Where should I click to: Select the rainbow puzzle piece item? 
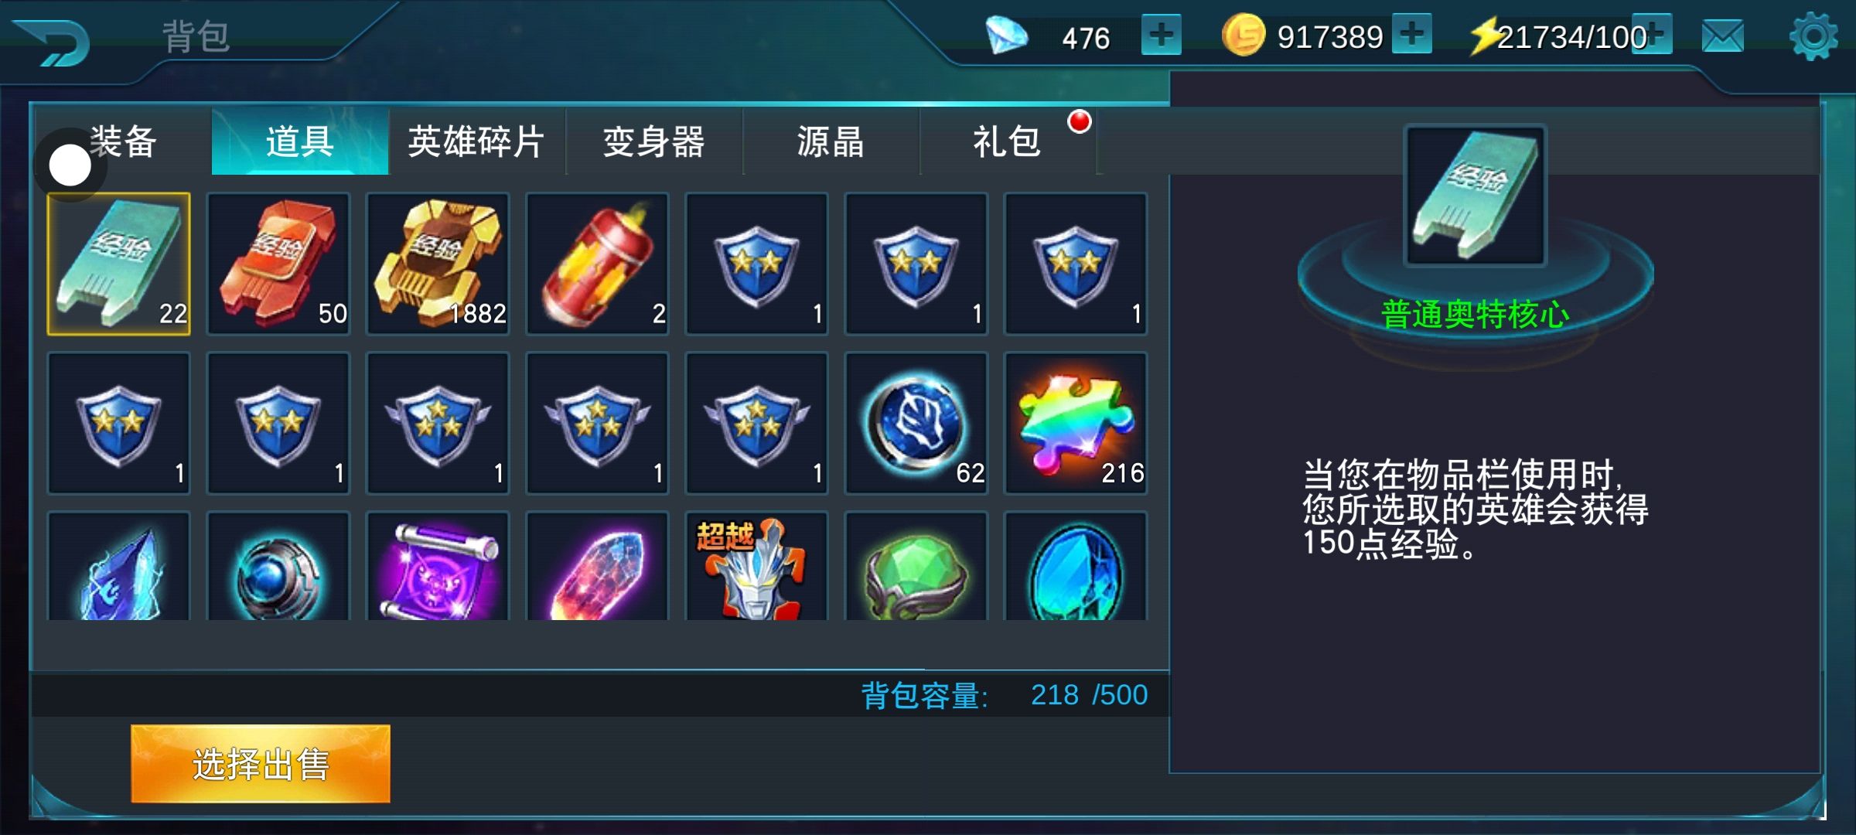point(1076,423)
